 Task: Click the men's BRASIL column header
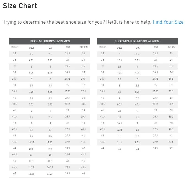click(84, 47)
